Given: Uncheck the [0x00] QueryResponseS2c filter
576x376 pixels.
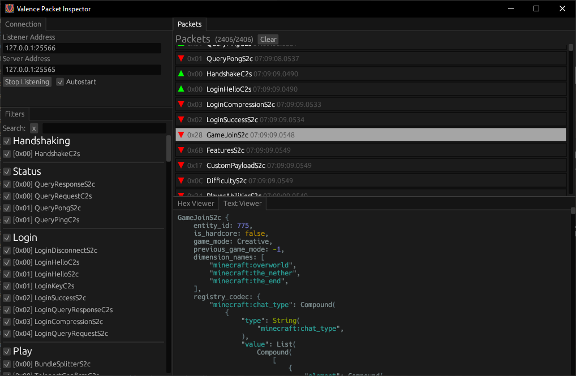Looking at the screenshot, I should click(6, 184).
